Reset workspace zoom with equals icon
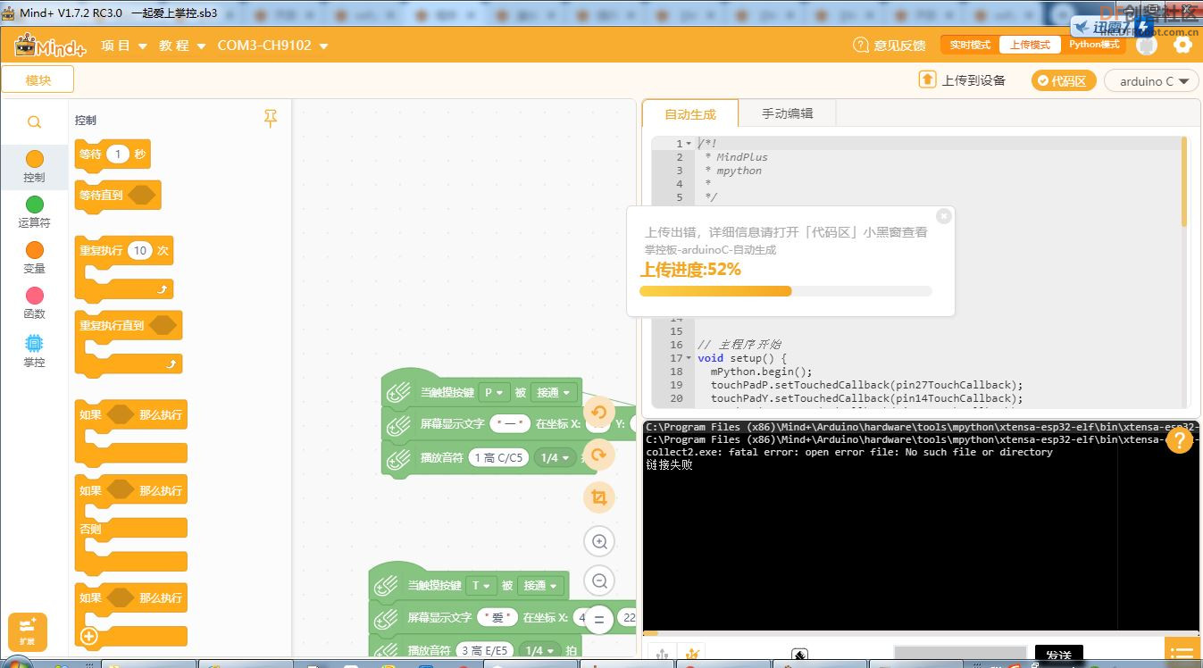The width and height of the screenshot is (1203, 668). tap(599, 619)
